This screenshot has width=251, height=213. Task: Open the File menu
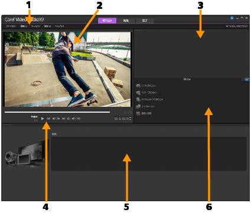tap(11, 26)
